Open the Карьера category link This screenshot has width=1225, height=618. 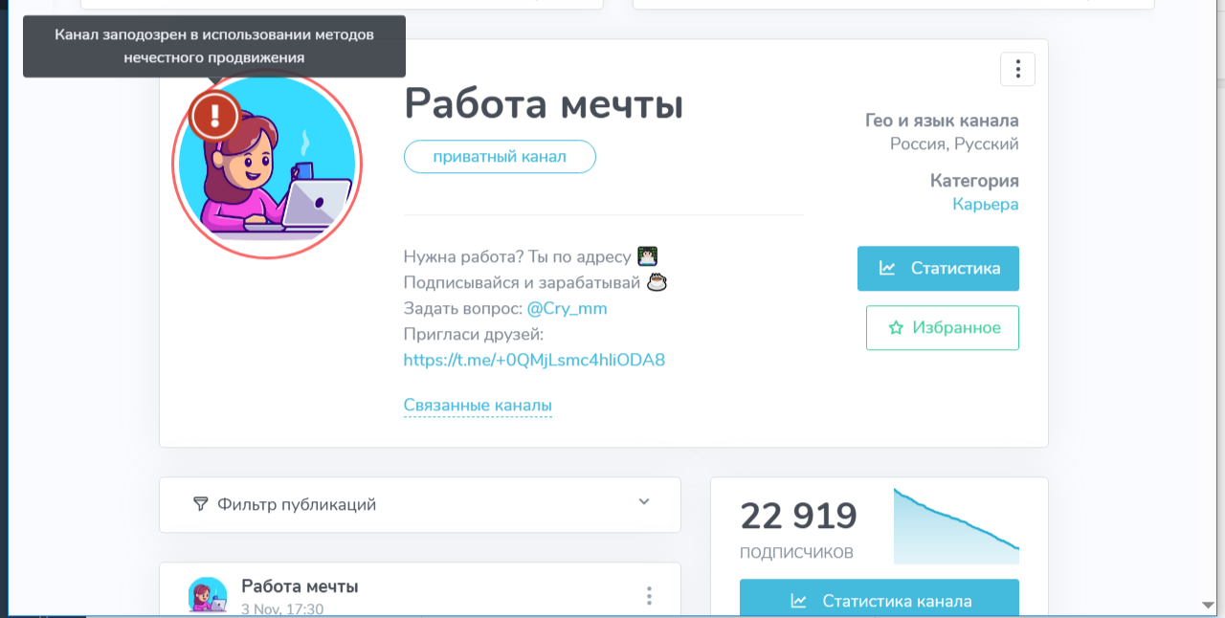986,204
